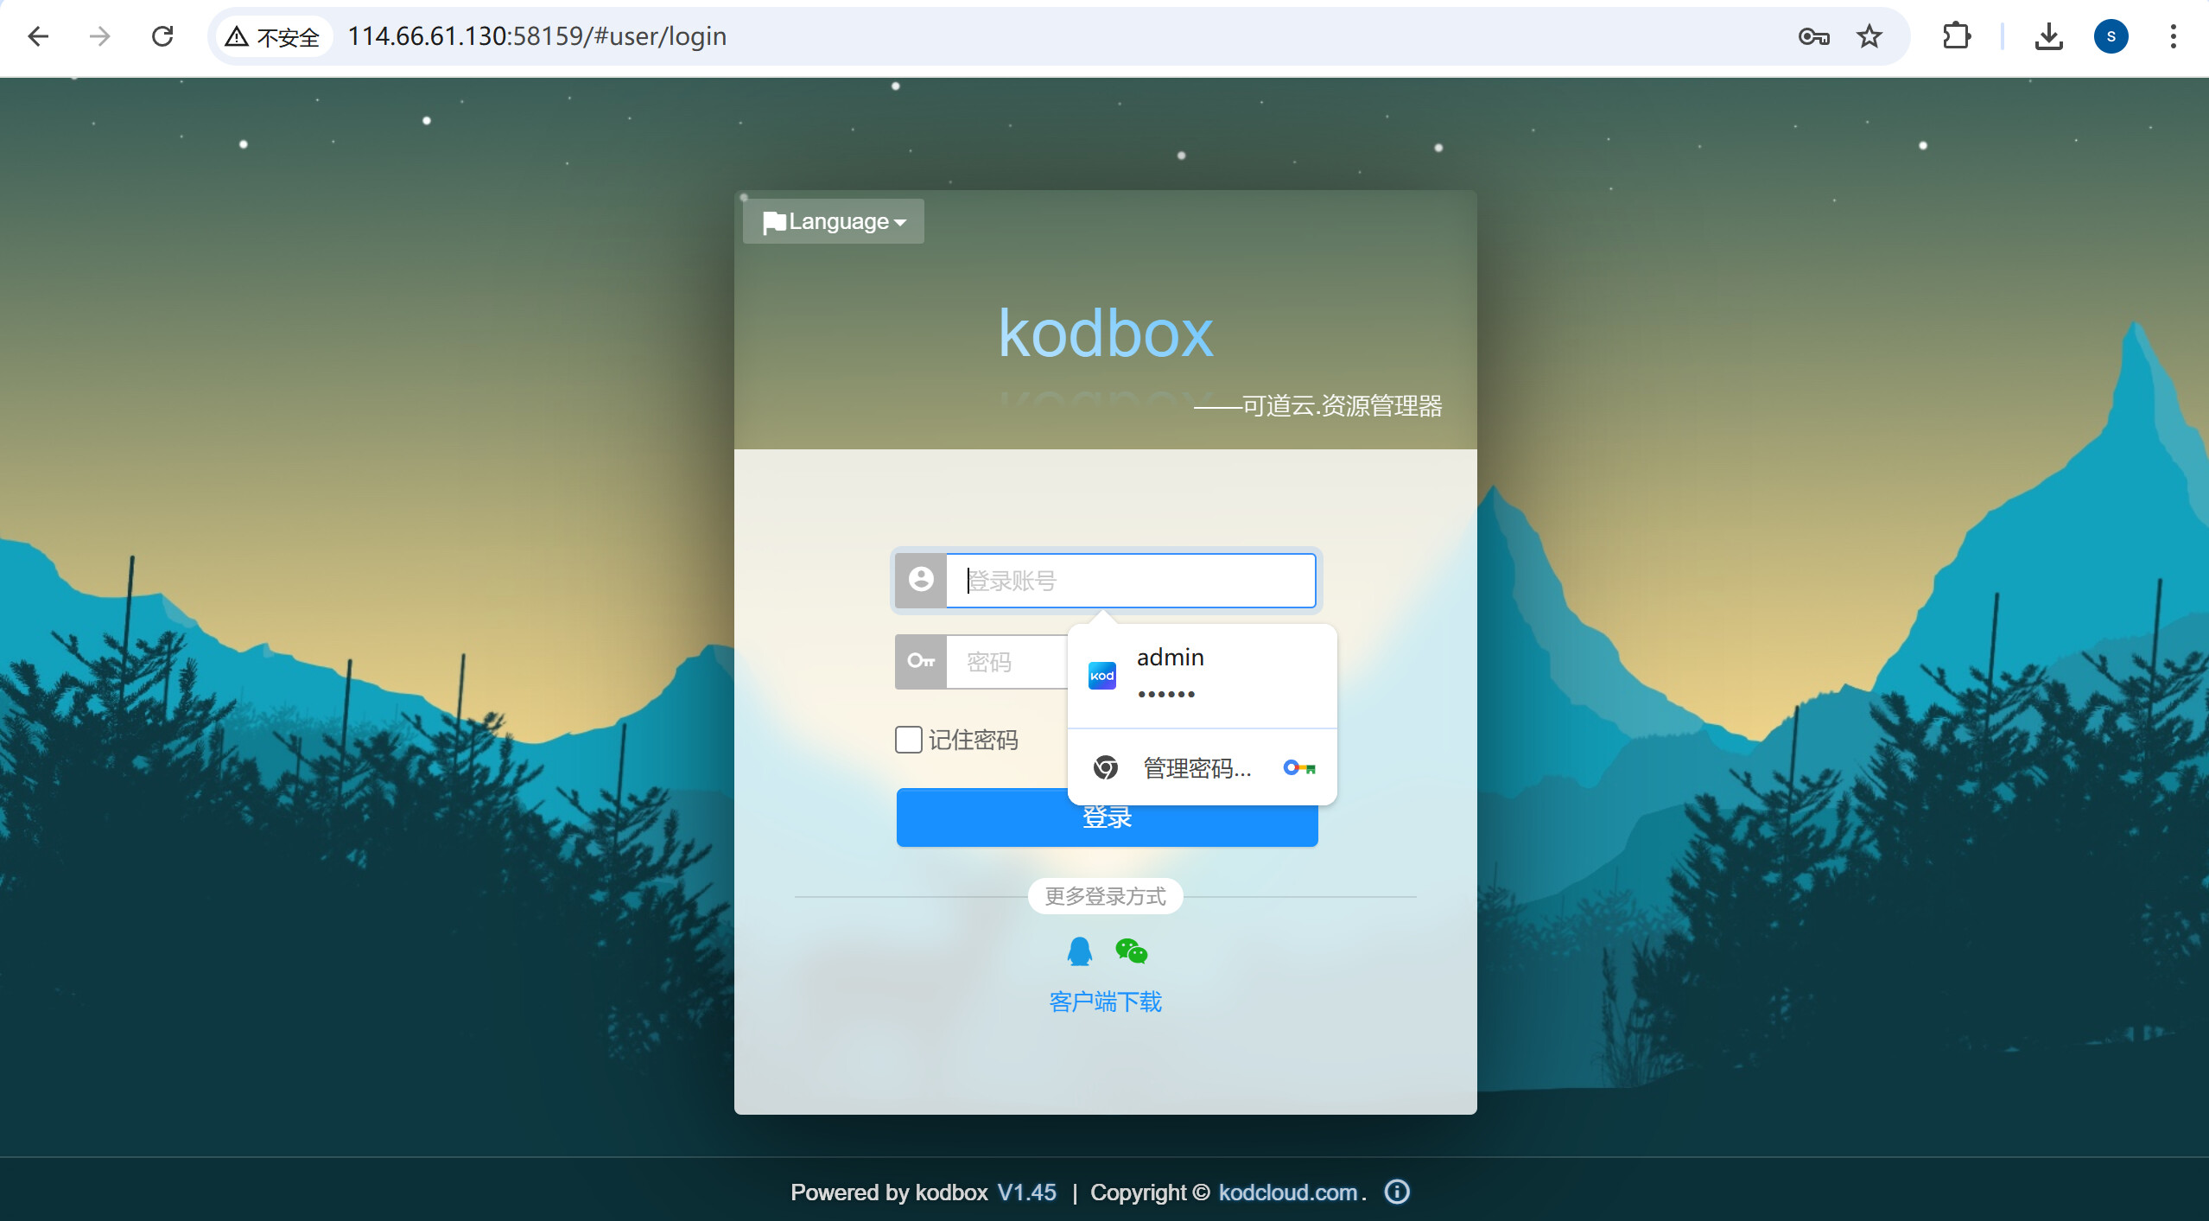Click the 不安全 site security indicator
2209x1221 pixels.
tap(274, 36)
